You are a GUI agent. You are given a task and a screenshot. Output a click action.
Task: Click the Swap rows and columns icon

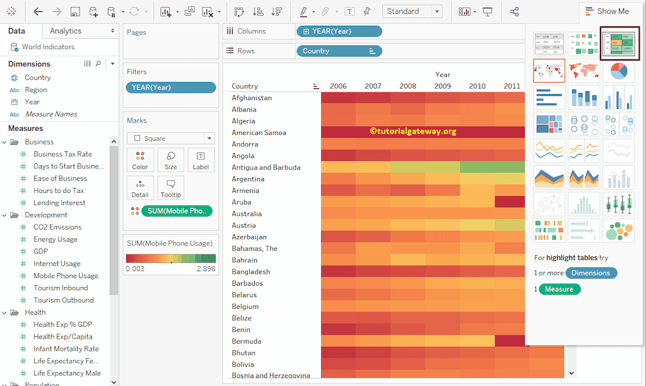point(239,11)
